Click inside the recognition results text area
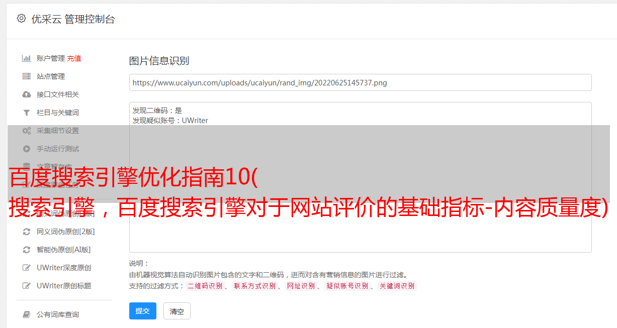The image size is (617, 328). pyautogui.click(x=360, y=177)
